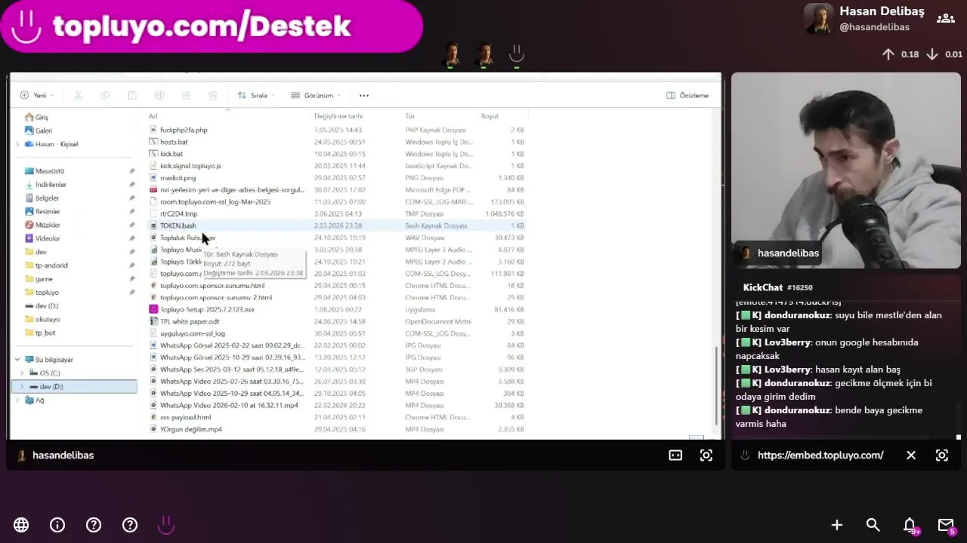Select the xss-payload.html file
The image size is (967, 543).
185,417
